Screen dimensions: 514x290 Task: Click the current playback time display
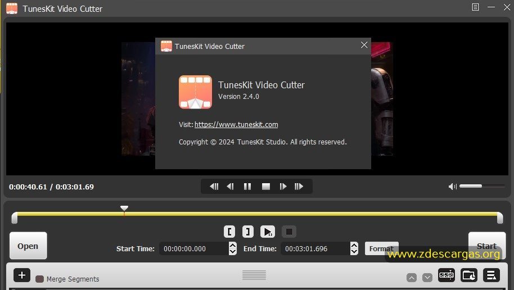click(x=28, y=187)
